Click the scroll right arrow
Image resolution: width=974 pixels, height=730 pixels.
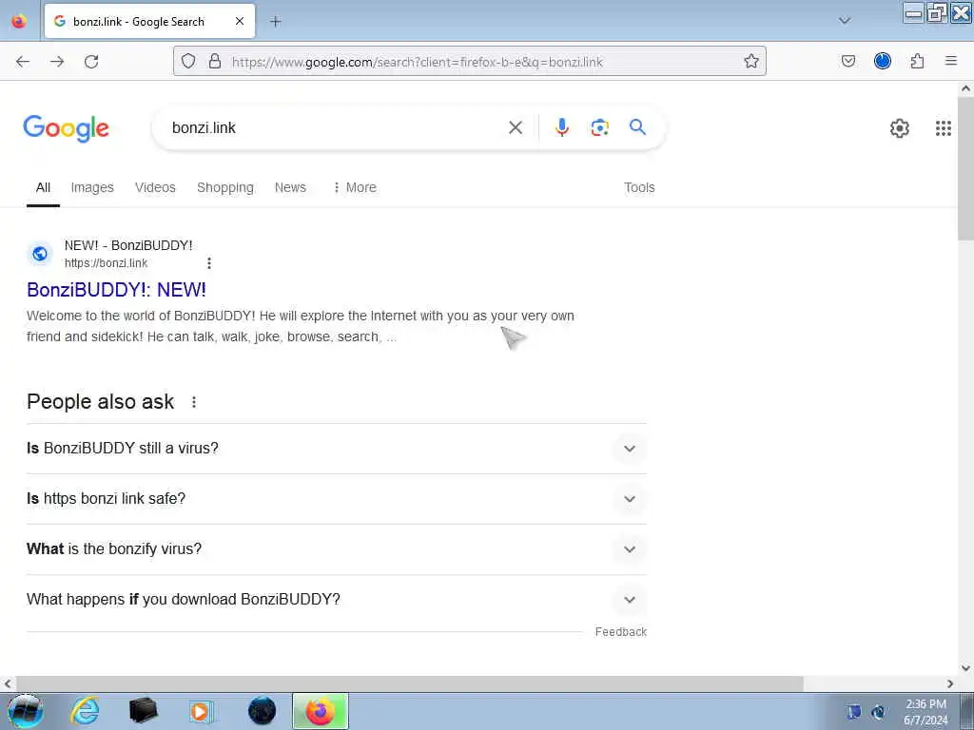[950, 683]
